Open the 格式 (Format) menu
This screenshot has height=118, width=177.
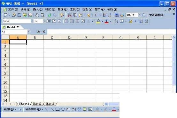pos(50,9)
